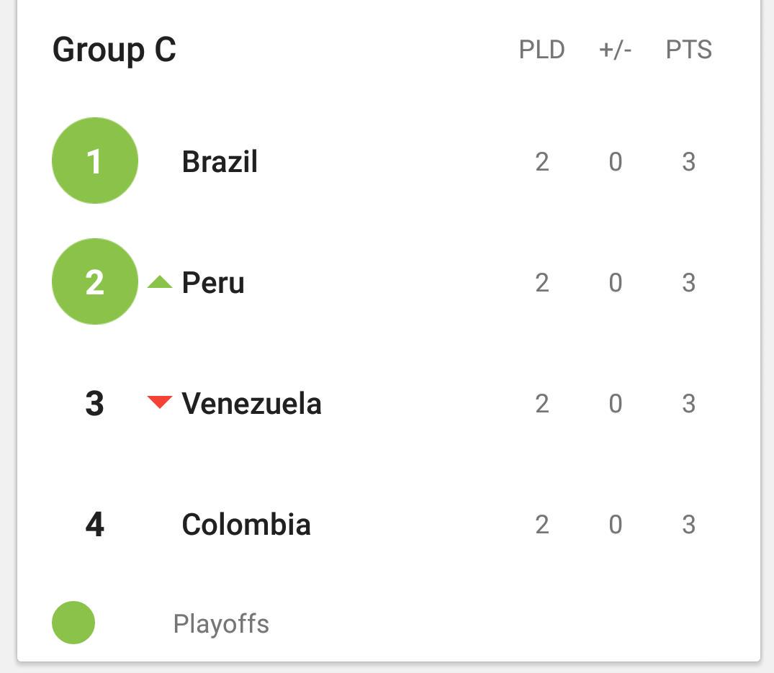Click the Playoffs legend label
This screenshot has height=673, width=774.
[x=221, y=624]
